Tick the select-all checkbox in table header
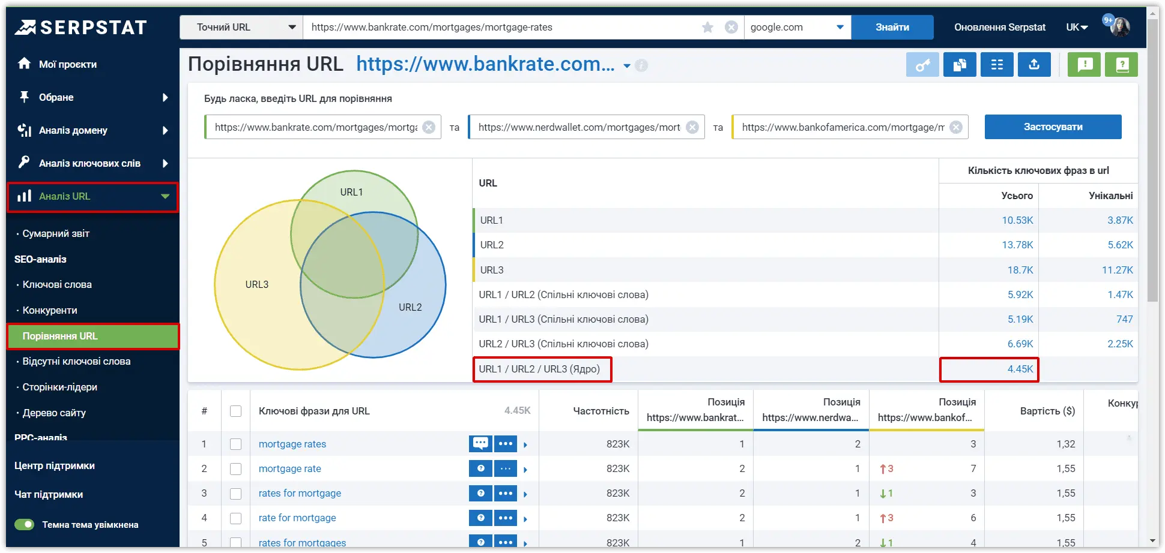 [235, 411]
